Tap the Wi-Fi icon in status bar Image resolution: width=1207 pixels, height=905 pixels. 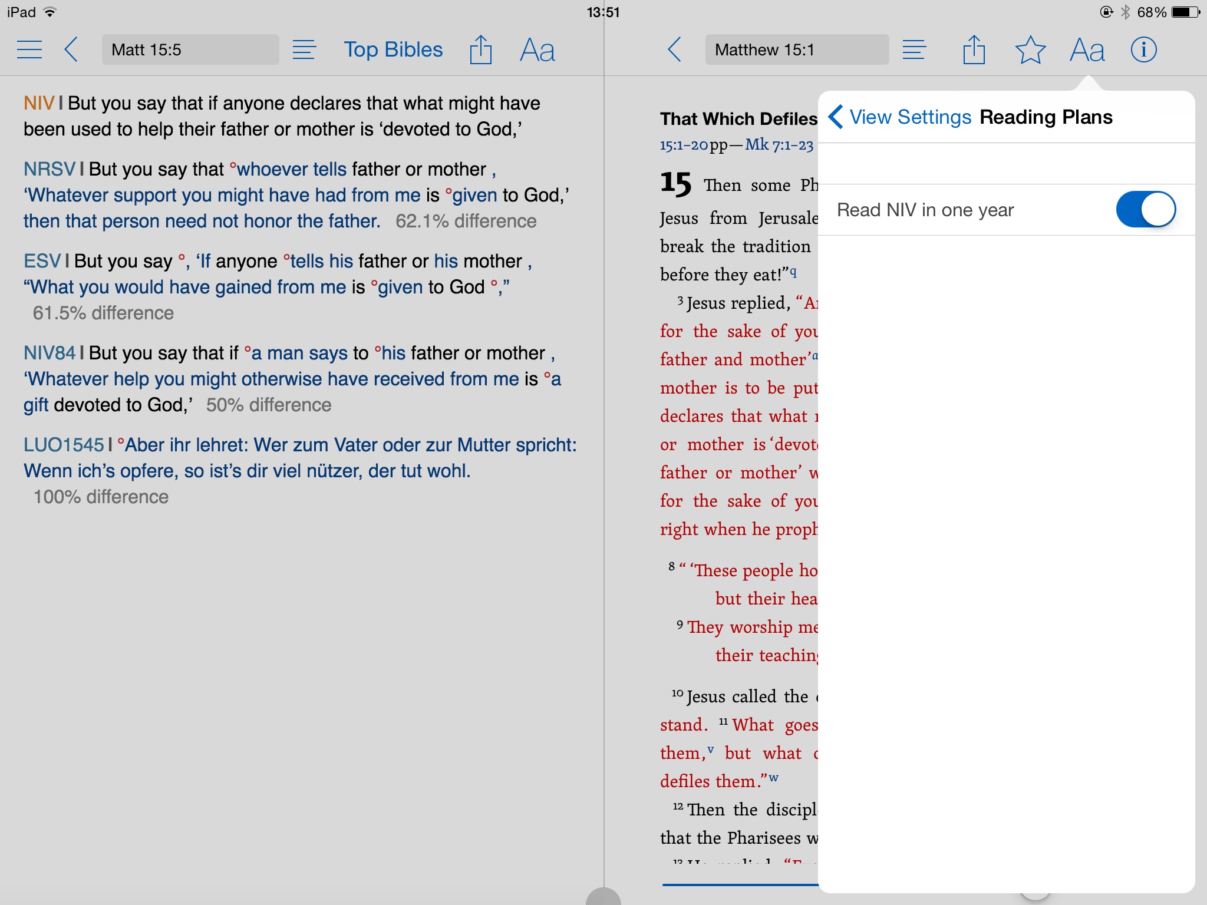point(50,12)
